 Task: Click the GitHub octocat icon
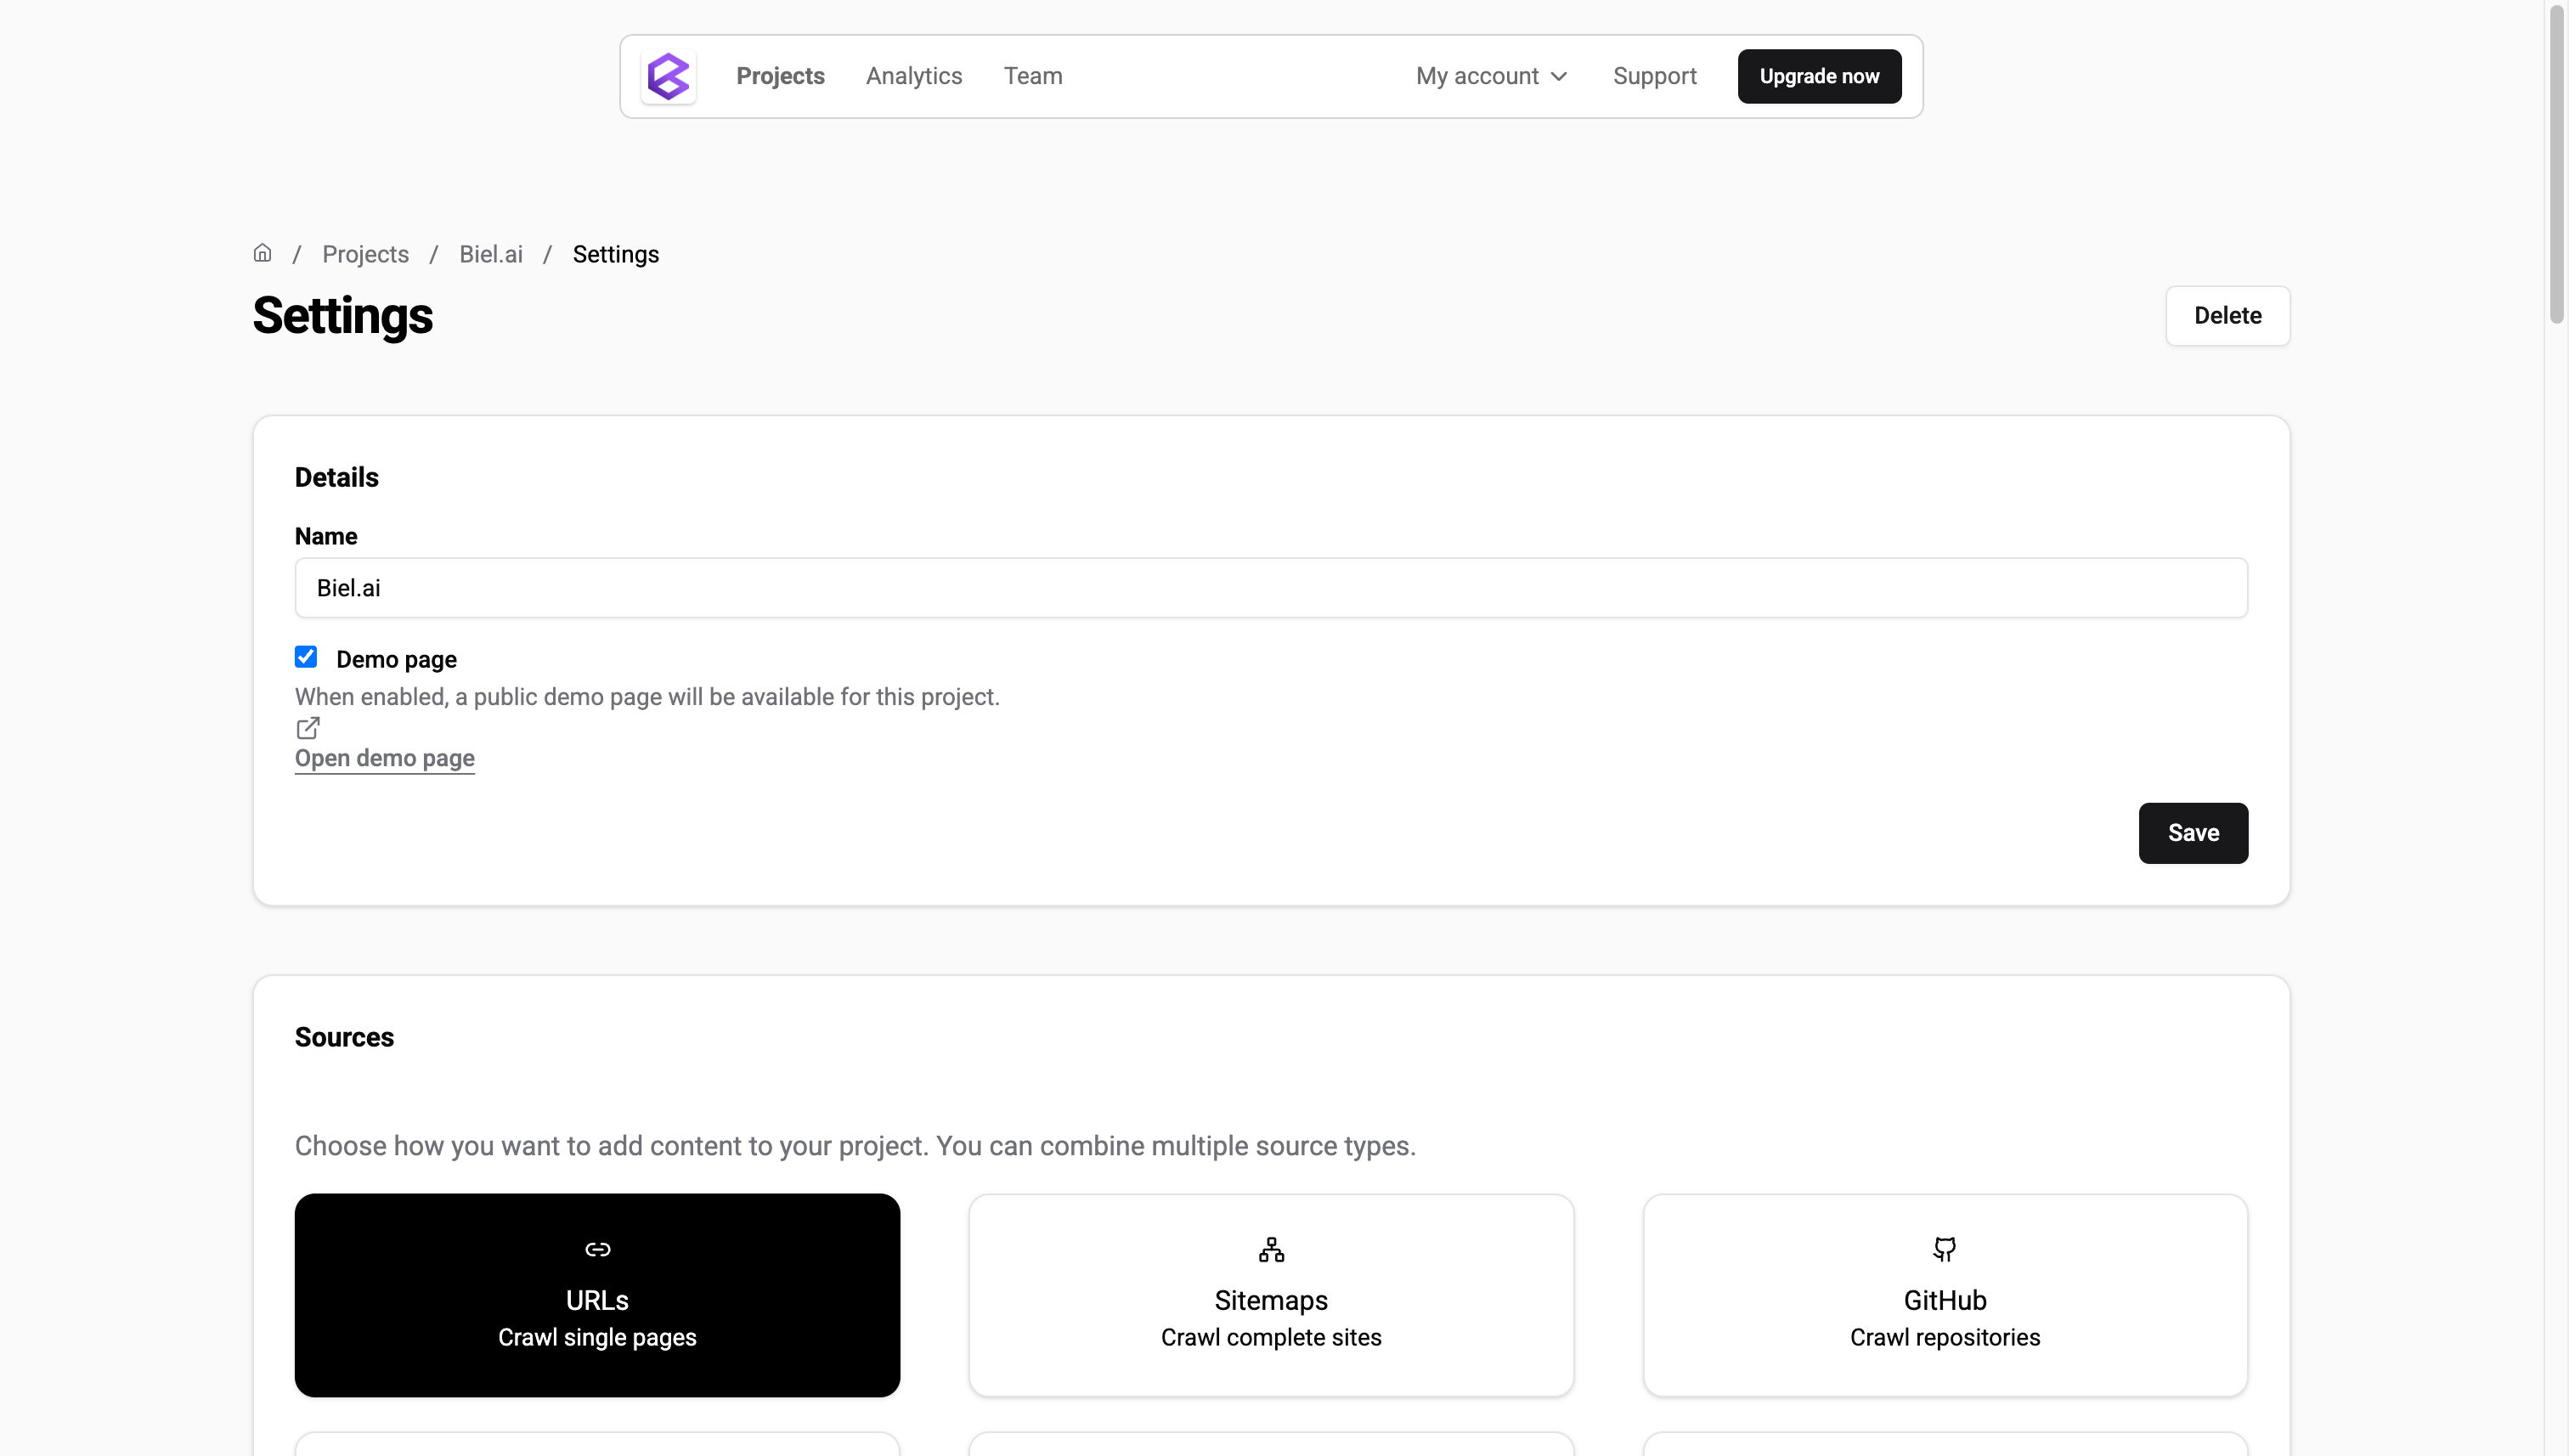point(1944,1249)
